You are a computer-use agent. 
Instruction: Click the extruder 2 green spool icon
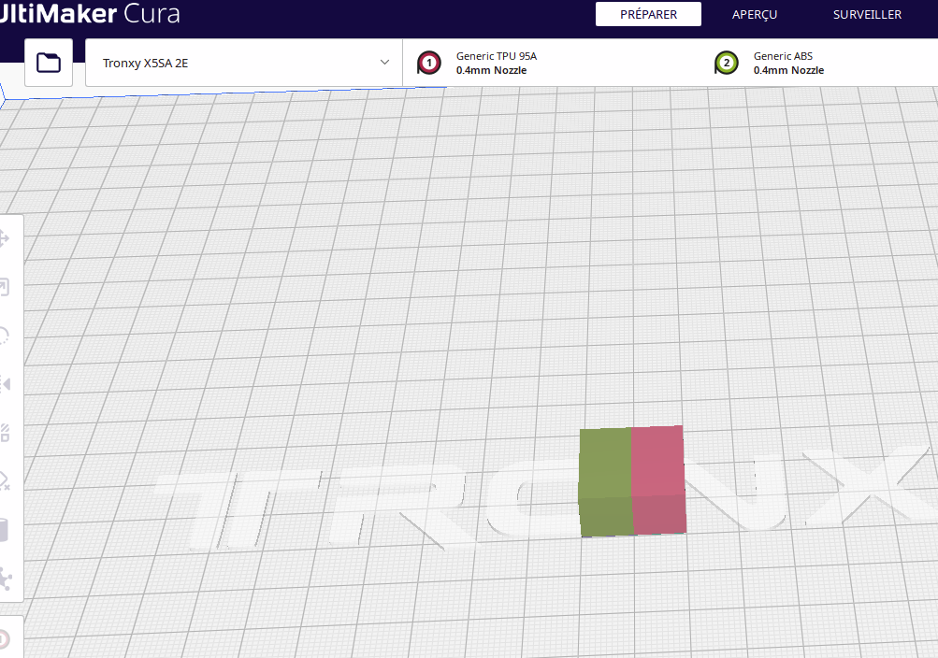727,63
